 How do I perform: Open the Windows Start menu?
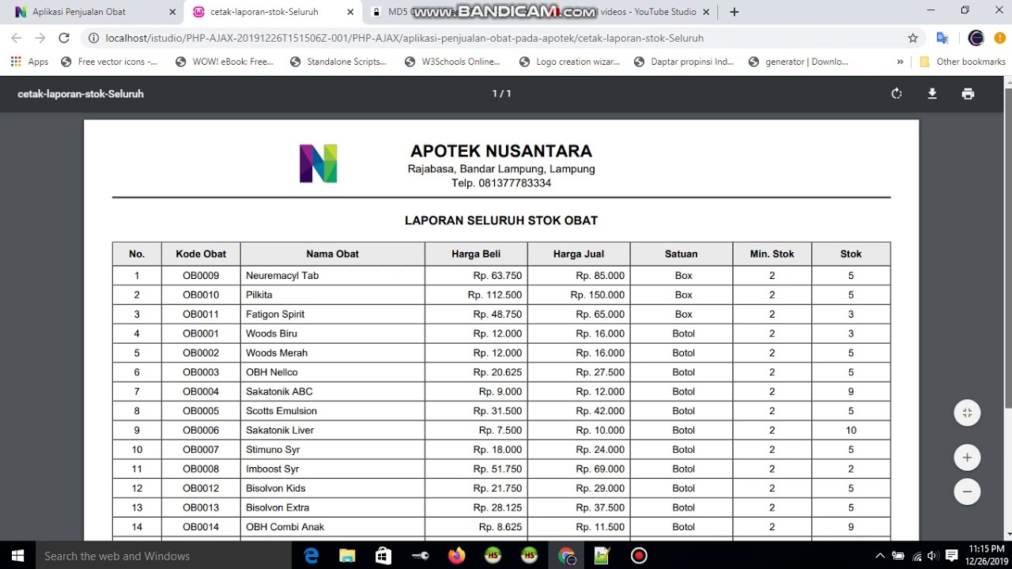17,556
